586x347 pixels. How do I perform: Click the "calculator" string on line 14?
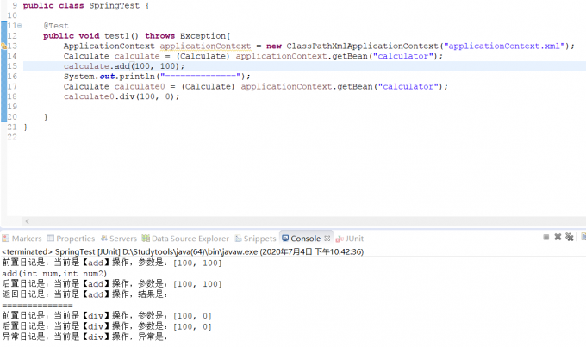(403, 56)
